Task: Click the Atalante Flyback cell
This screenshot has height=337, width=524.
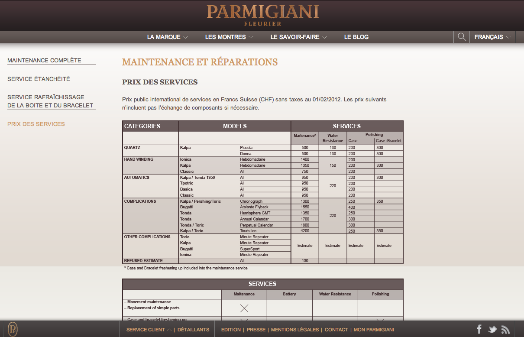Action: coord(255,207)
